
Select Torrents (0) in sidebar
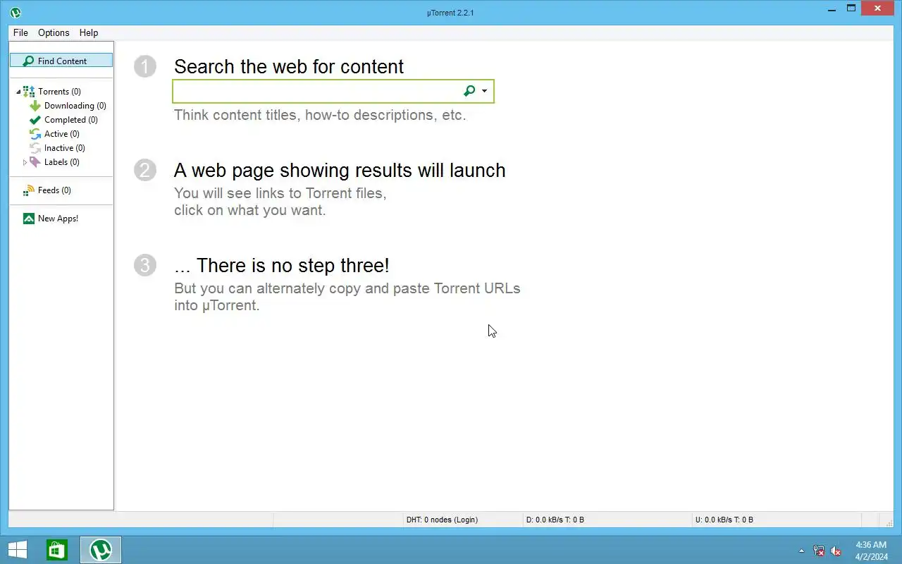click(x=59, y=92)
